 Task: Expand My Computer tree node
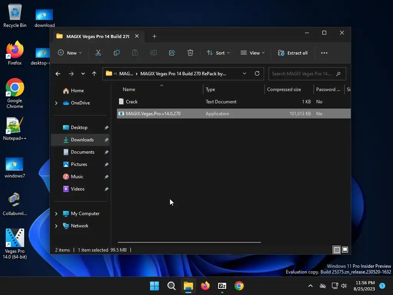click(x=56, y=214)
